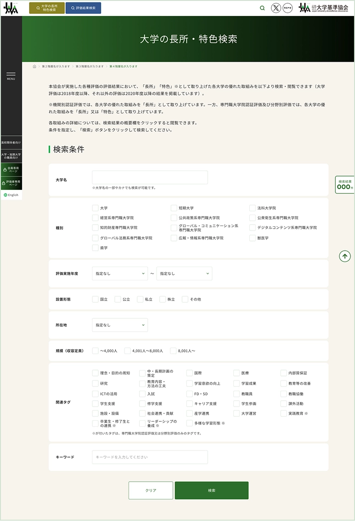The height and width of the screenshot is (521, 355).
Task: Check the 国際 tag checkbox
Action: pos(189,373)
